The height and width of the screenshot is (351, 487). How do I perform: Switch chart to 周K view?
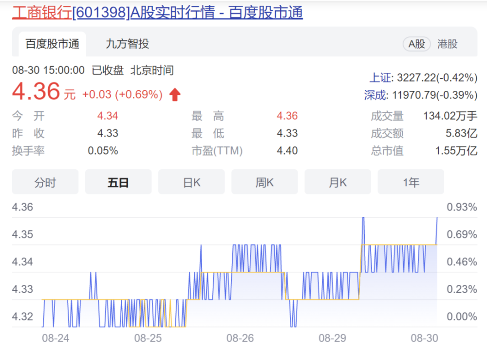pos(264,182)
